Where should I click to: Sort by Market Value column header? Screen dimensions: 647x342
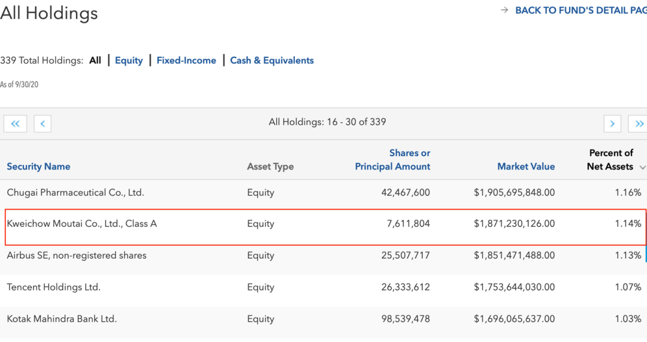point(526,167)
